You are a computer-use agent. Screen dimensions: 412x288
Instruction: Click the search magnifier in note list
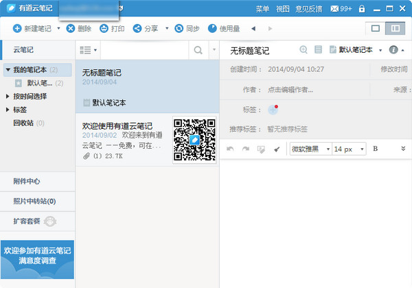198,50
